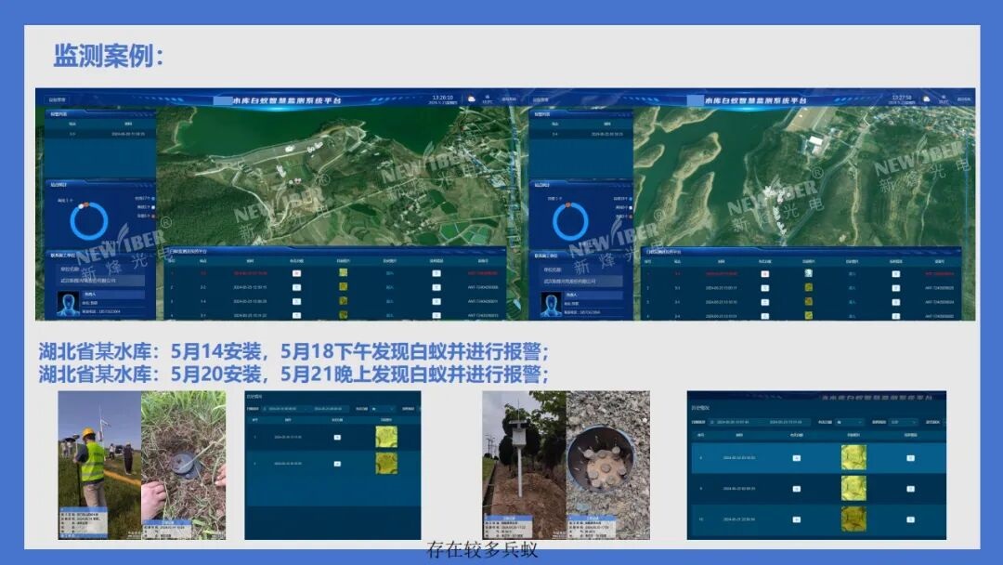Image resolution: width=1003 pixels, height=565 pixels.
Task: Click first row termite image icon in right table
Action: click(808, 274)
